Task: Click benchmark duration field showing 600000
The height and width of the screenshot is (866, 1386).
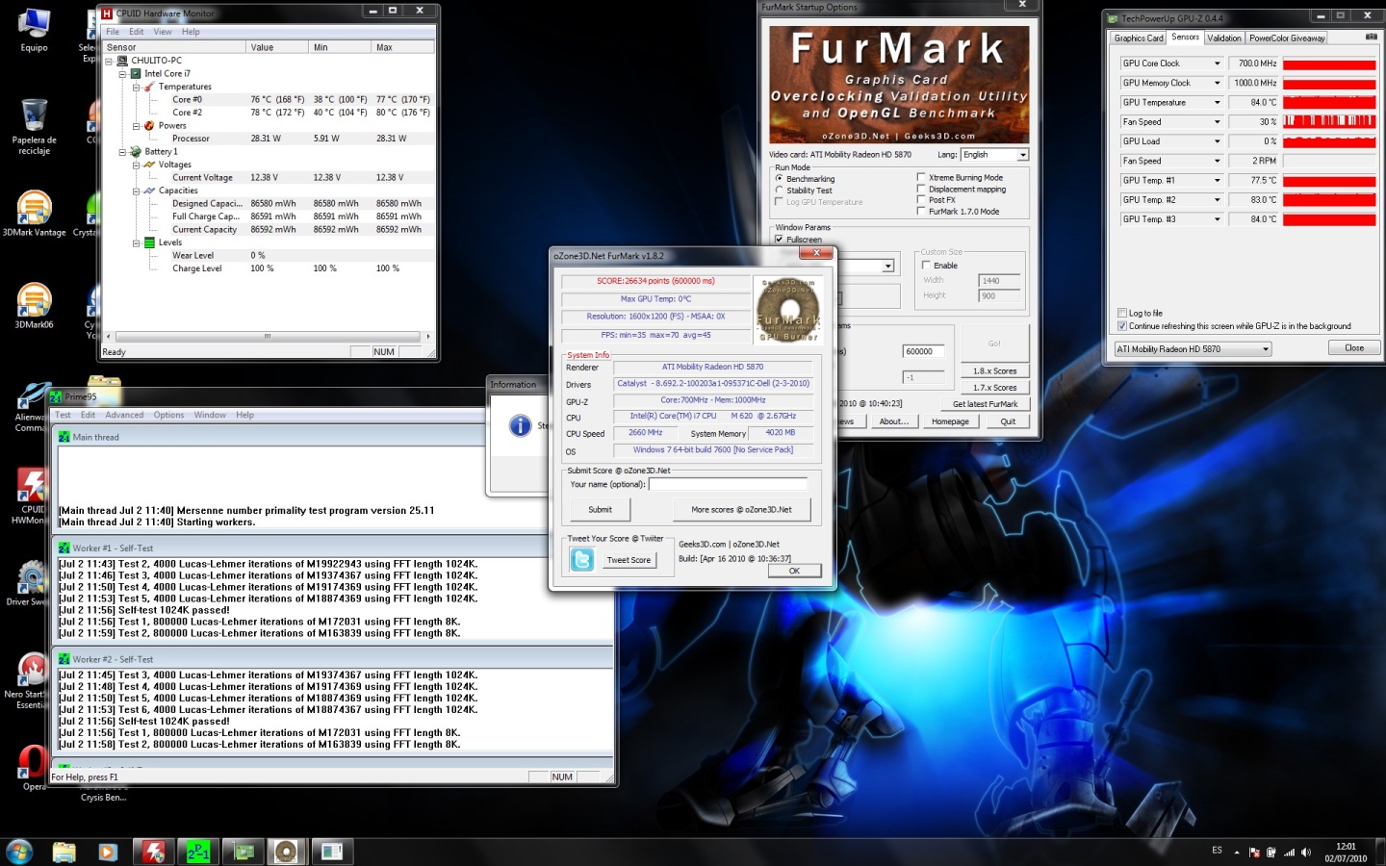Action: [923, 351]
